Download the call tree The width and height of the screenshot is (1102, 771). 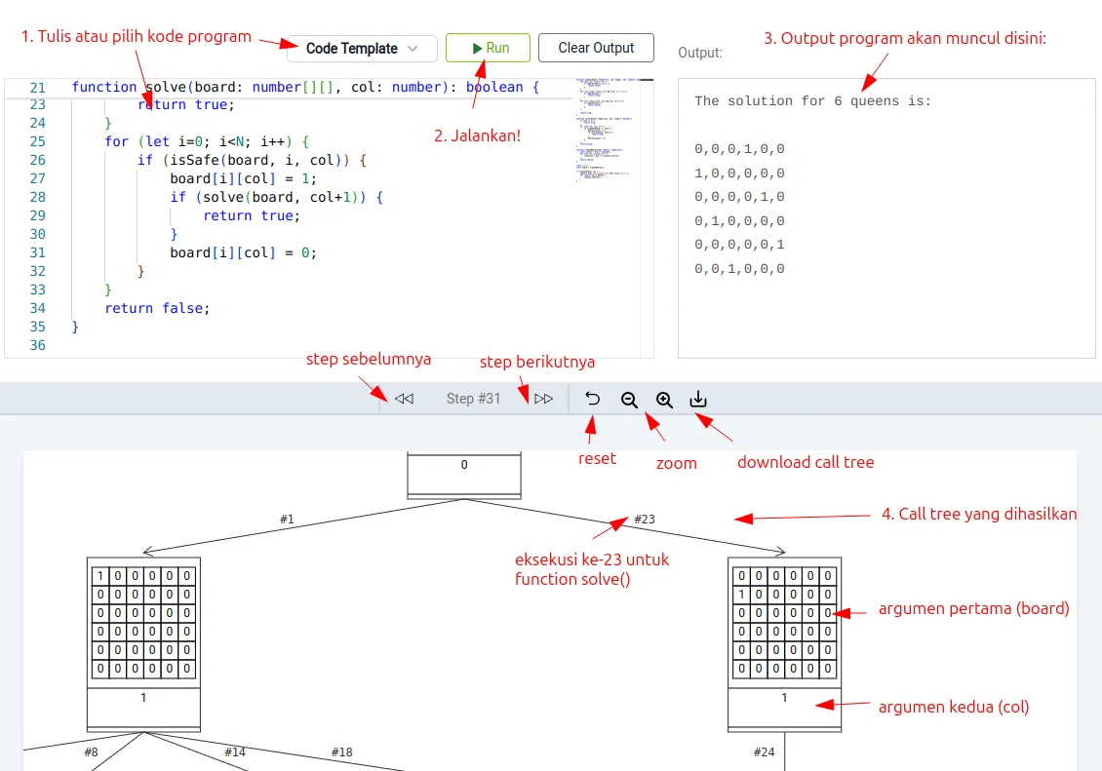[x=698, y=400]
